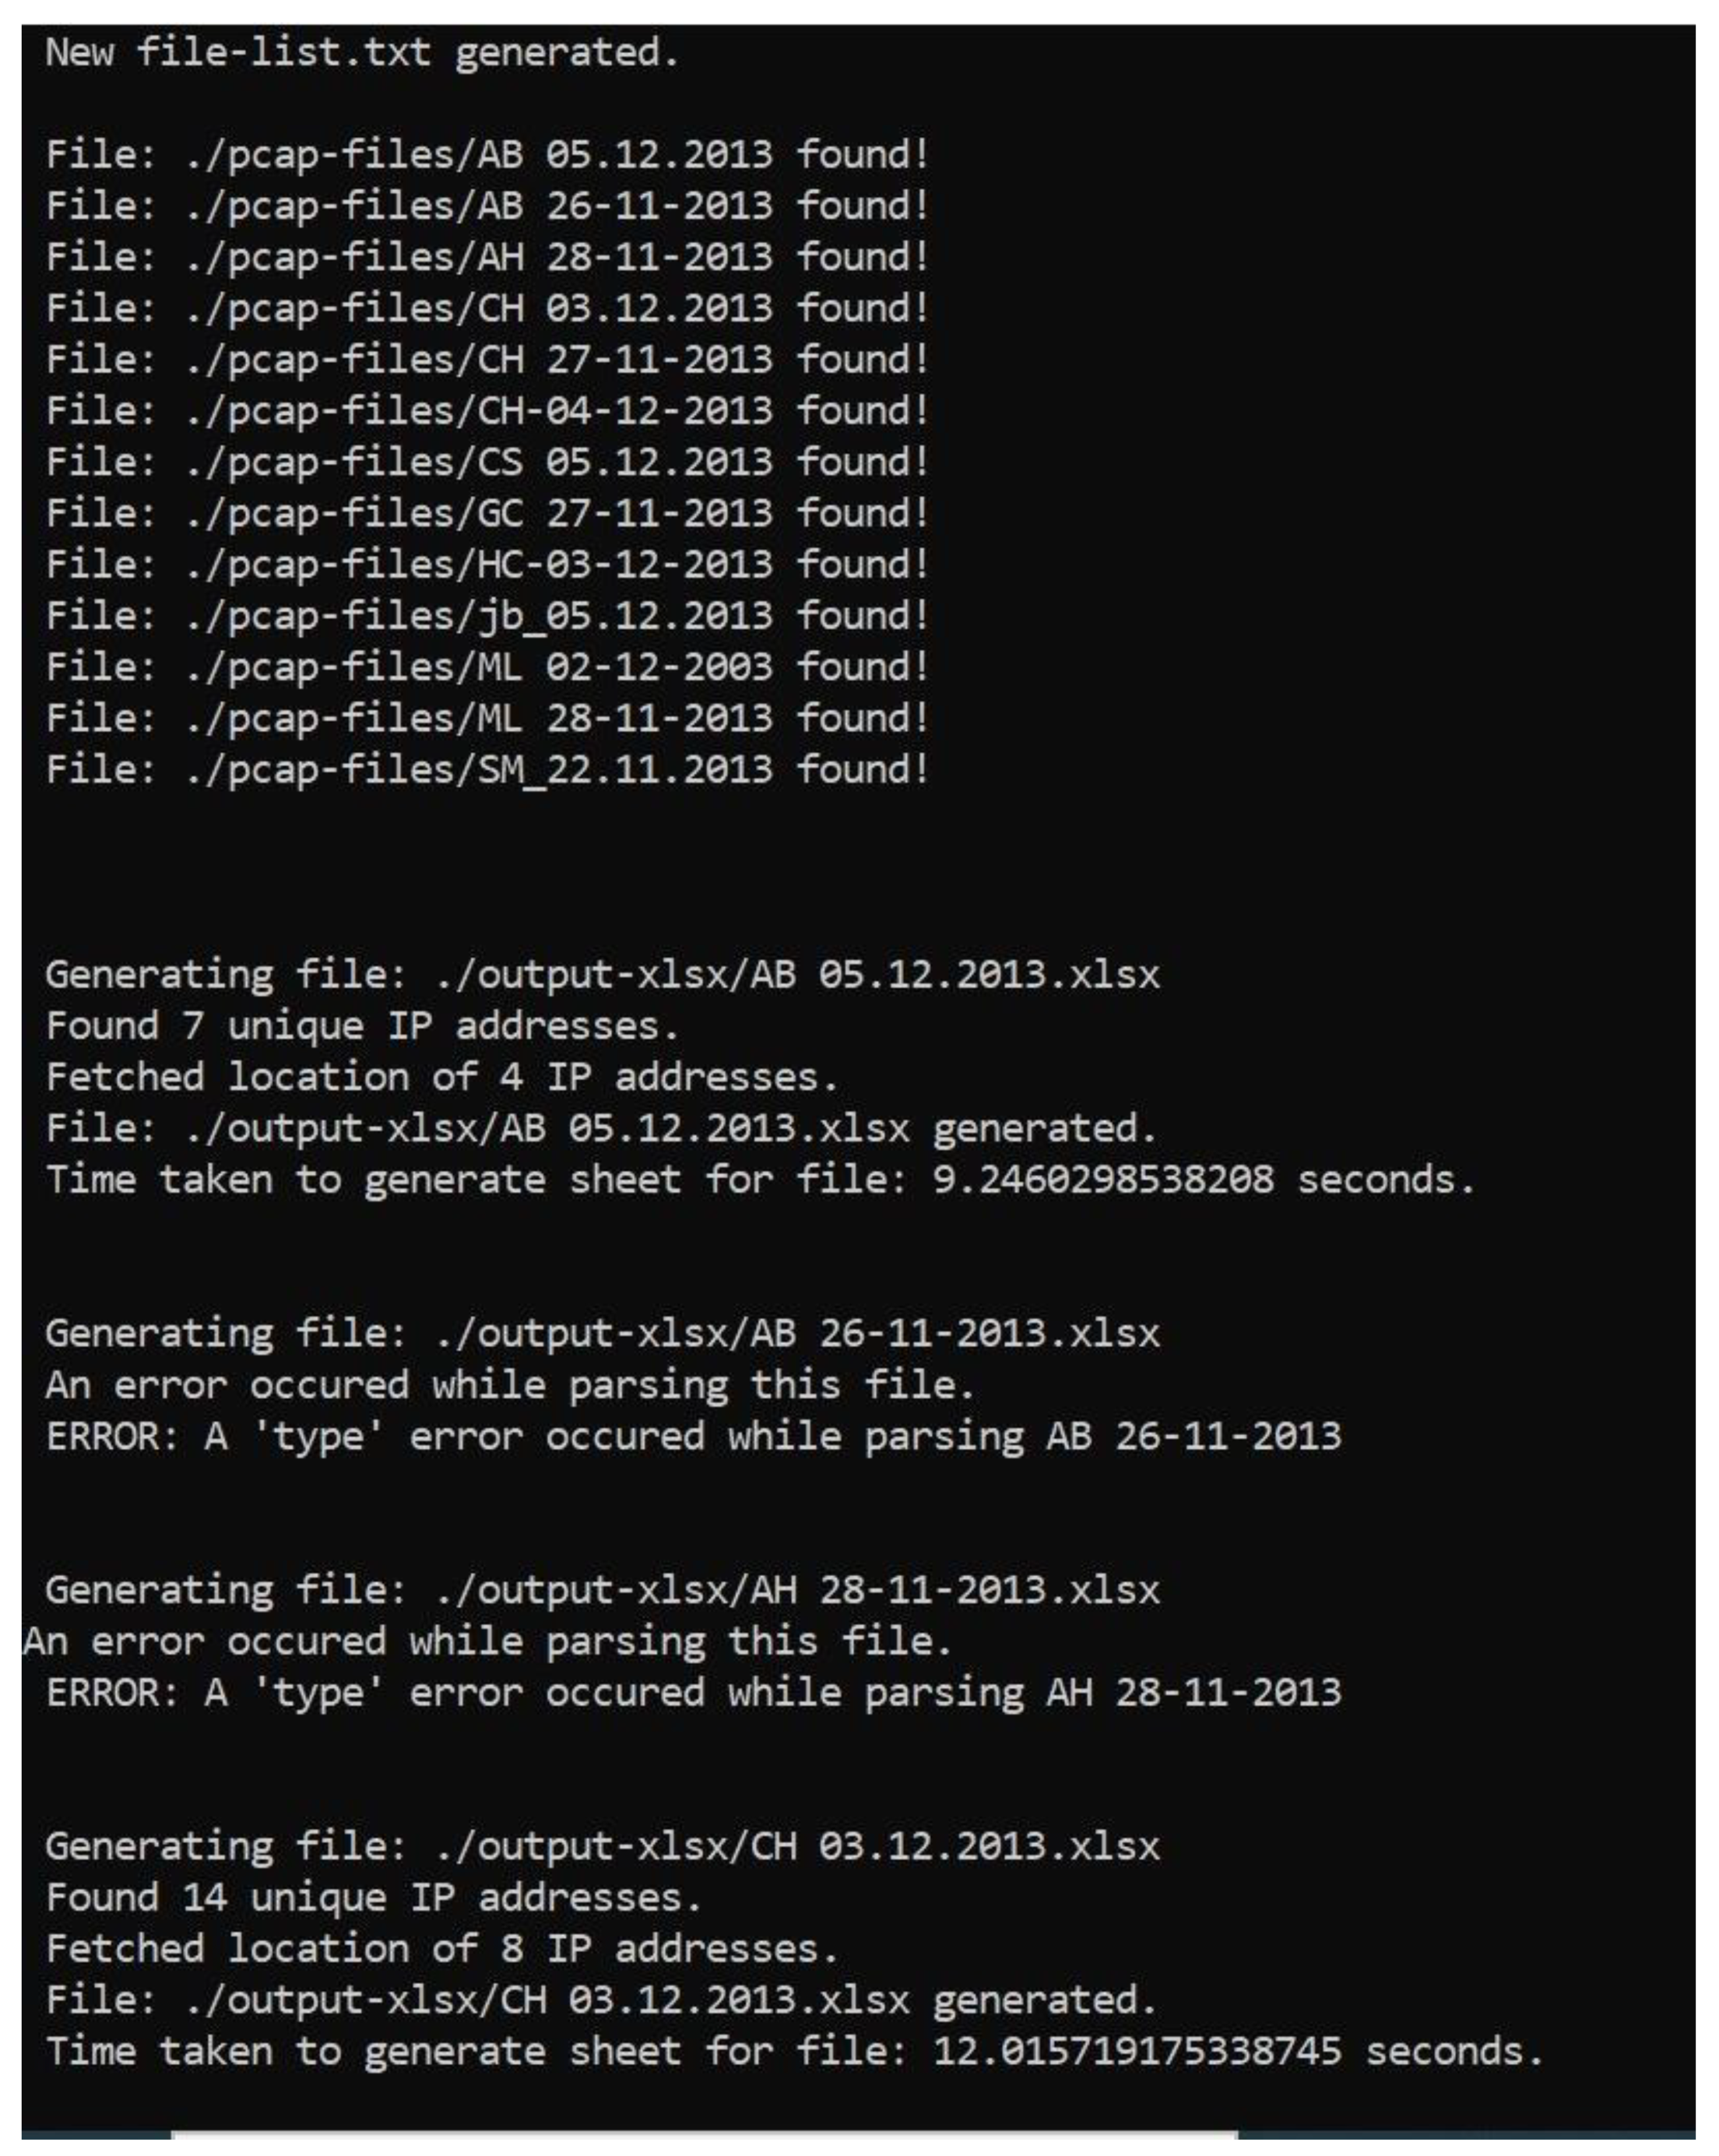The image size is (1719, 2156).
Task: Click the 'AH 28-11-2013 found!' file line
Action: point(487,258)
